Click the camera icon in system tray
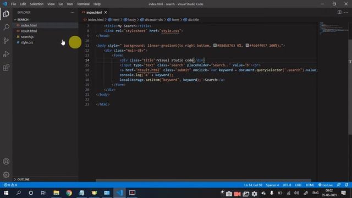The height and width of the screenshot is (198, 352). point(229,194)
